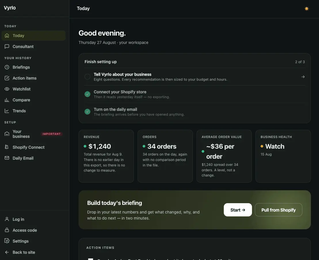The width and height of the screenshot is (319, 260).
Task: Click the Good evening heading
Action: pos(102,33)
